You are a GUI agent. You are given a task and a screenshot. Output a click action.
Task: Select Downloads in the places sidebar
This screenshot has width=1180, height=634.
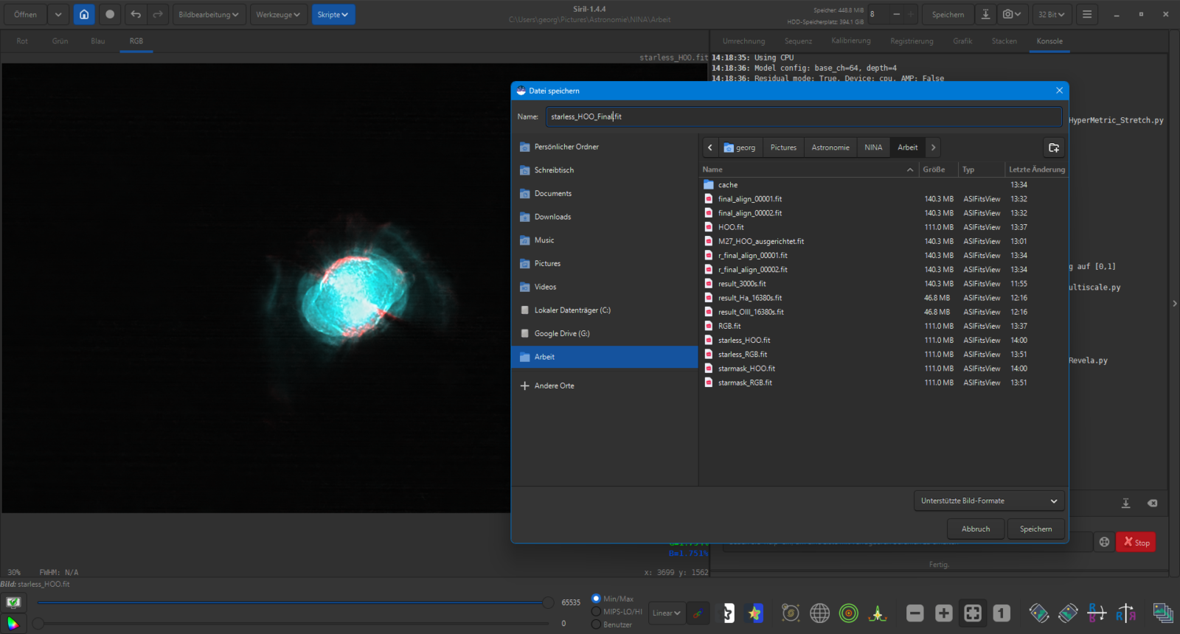(x=605, y=217)
